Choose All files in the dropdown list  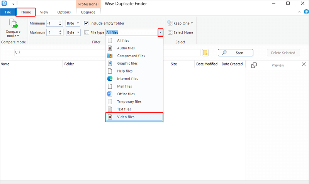click(134, 41)
